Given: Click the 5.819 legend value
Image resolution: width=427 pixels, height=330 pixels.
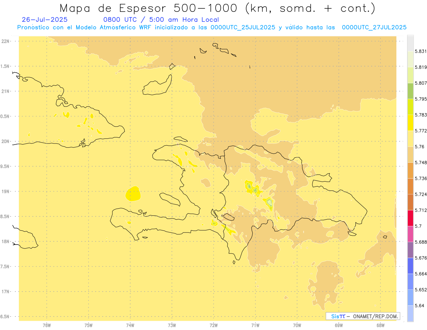Looking at the screenshot, I should pyautogui.click(x=421, y=67).
